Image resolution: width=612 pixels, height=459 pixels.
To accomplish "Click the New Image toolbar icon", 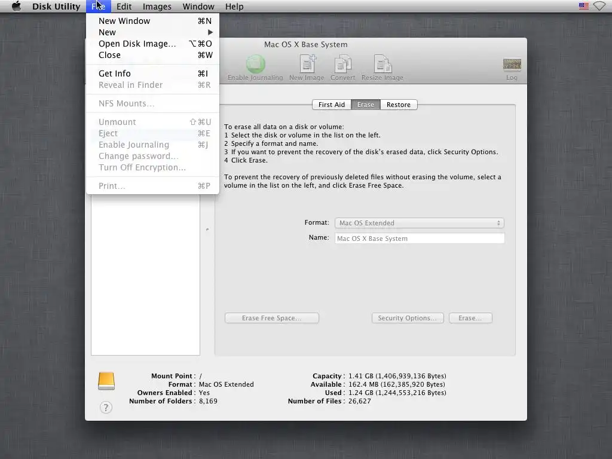I will [307, 65].
